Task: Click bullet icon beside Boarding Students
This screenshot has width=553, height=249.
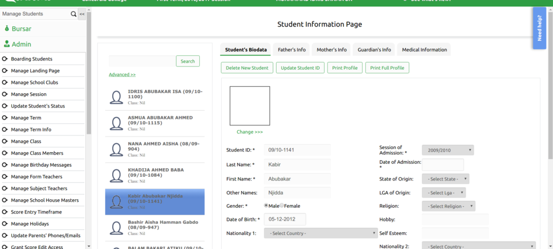Action: pyautogui.click(x=5, y=59)
